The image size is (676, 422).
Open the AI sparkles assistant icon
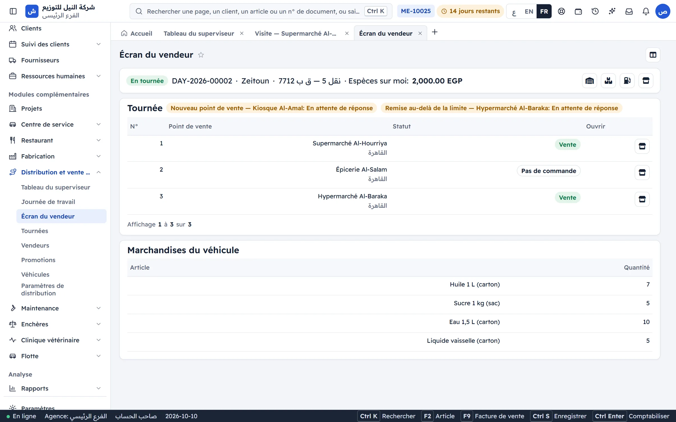coord(612,11)
